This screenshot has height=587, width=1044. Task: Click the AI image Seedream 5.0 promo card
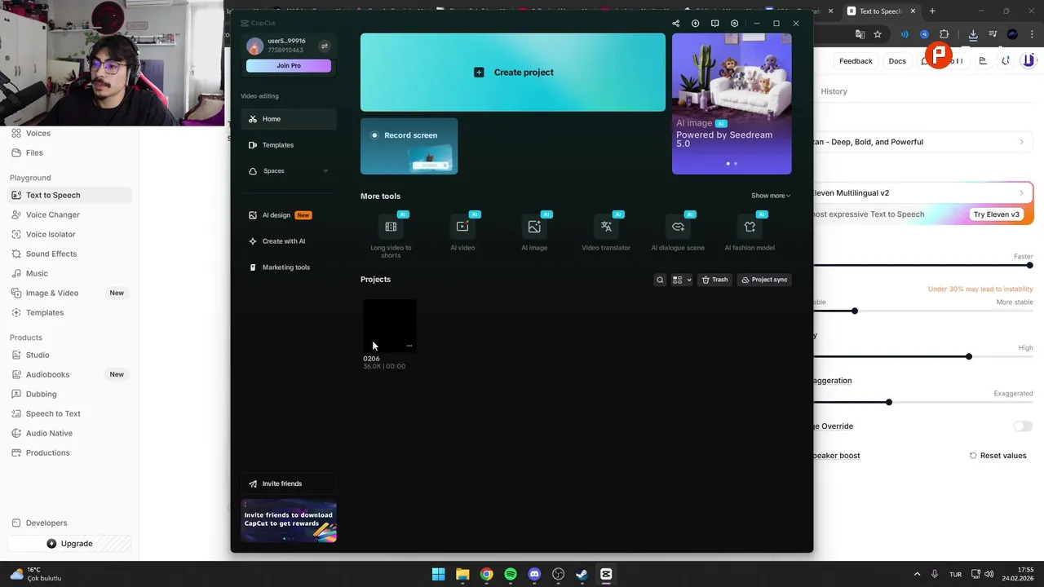click(x=732, y=104)
